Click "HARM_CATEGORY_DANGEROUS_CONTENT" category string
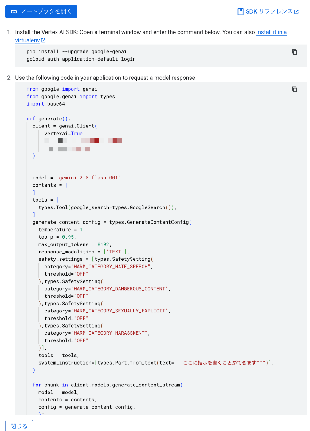The width and height of the screenshot is (310, 431). coord(120,289)
